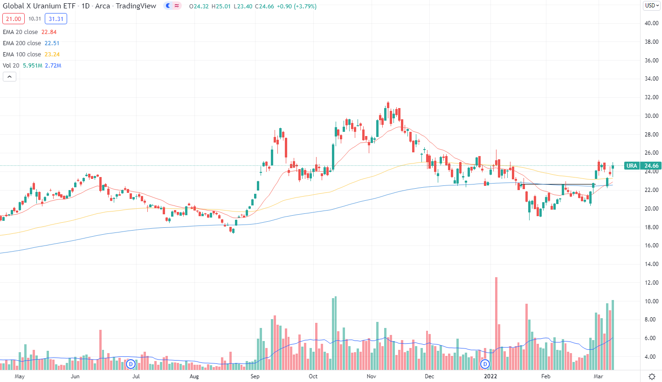Click the Sep label on time axis
The width and height of the screenshot is (662, 382).
point(255,375)
